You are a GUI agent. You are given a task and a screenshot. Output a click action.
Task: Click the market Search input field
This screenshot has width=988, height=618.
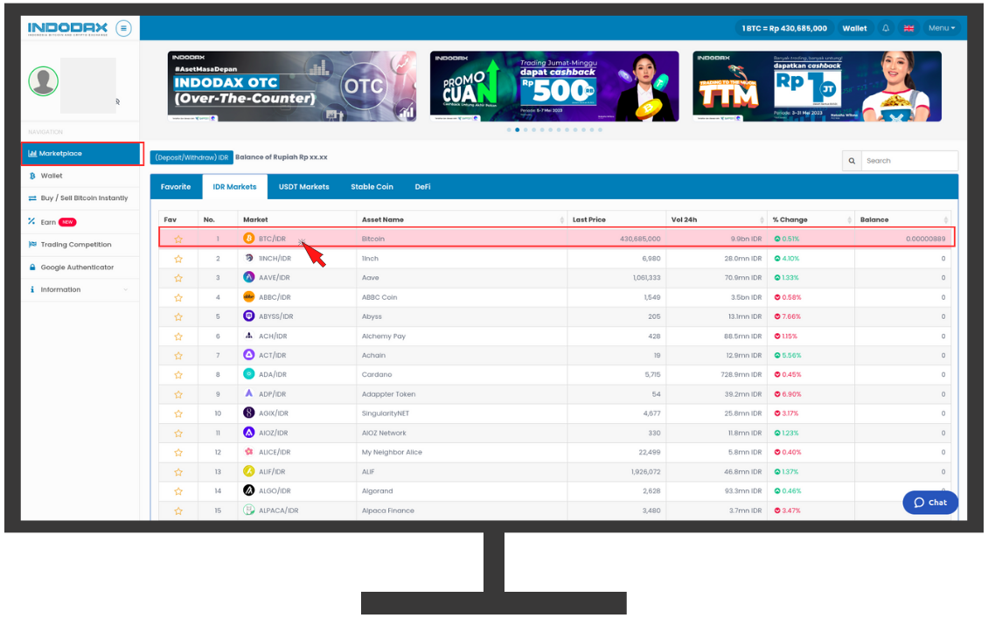[909, 161]
